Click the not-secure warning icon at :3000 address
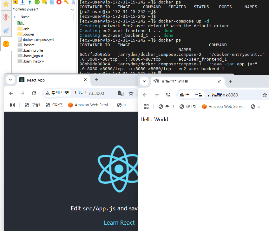Image resolution: width=269 pixels, height=231 pixels. tap(48, 93)
